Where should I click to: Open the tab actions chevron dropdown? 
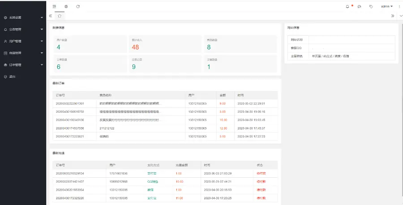400,16
